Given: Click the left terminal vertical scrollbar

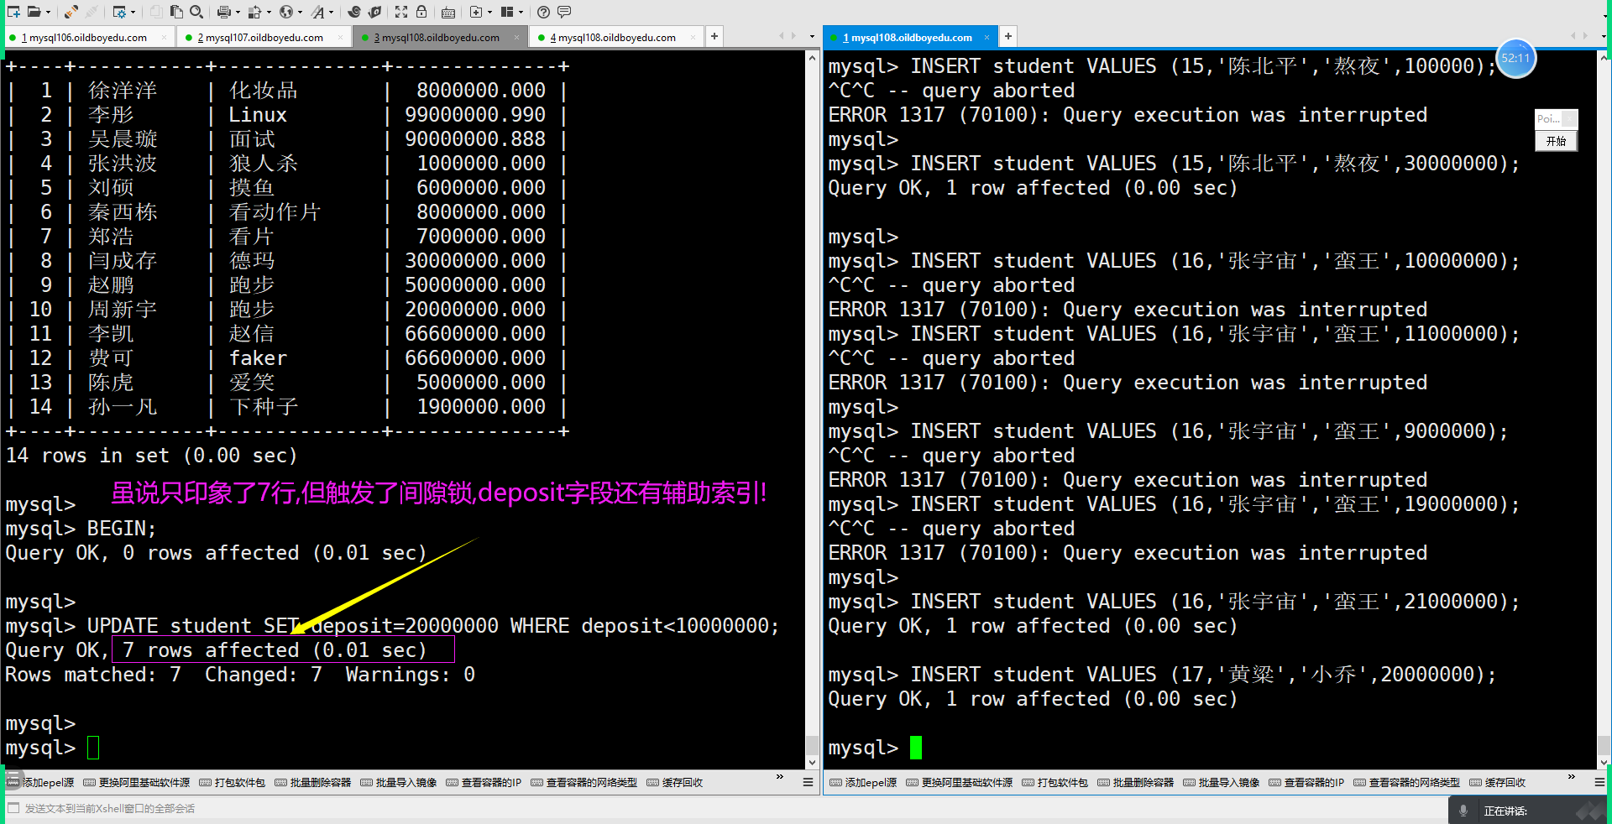Looking at the screenshot, I should click(812, 409).
